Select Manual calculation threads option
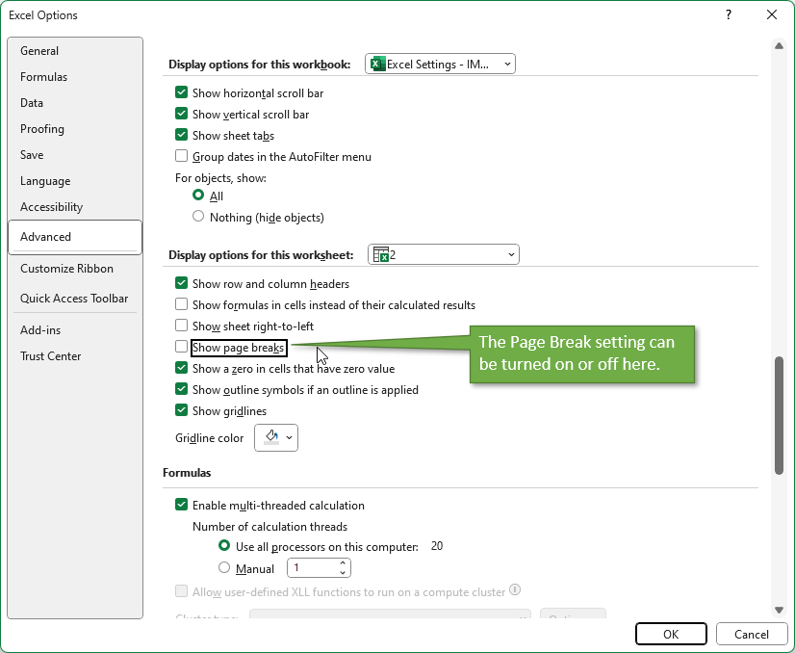 tap(225, 568)
